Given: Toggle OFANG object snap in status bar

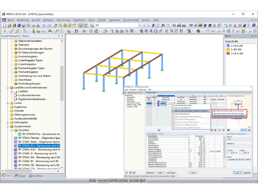Looking at the screenshot, I should [x=124, y=181].
